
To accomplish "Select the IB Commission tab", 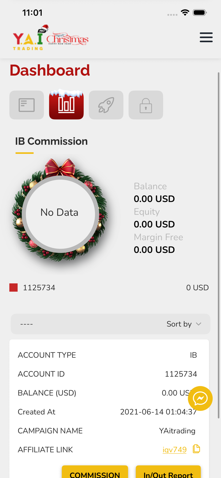I will pyautogui.click(x=51, y=141).
